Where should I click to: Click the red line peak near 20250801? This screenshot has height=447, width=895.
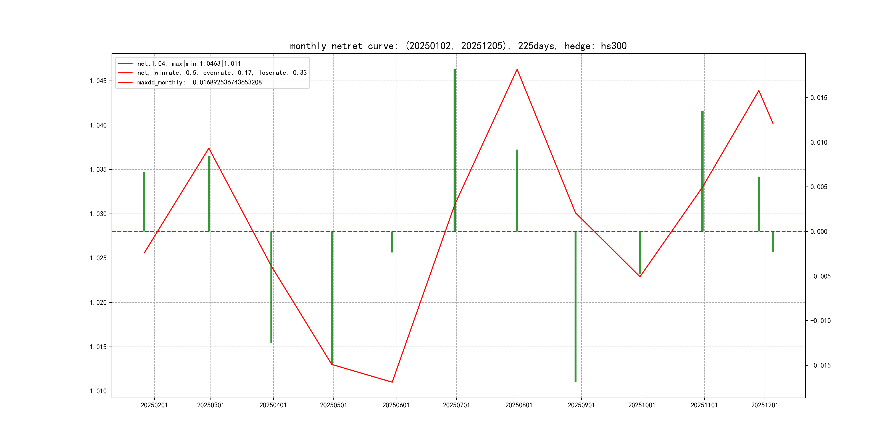coord(517,70)
